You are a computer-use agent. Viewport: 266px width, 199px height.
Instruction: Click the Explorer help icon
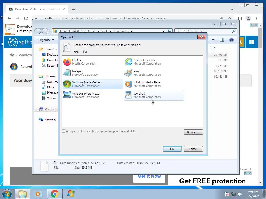(231, 40)
